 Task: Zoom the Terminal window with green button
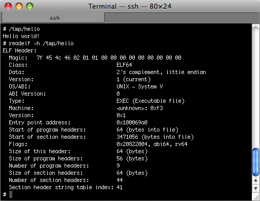(30, 6)
